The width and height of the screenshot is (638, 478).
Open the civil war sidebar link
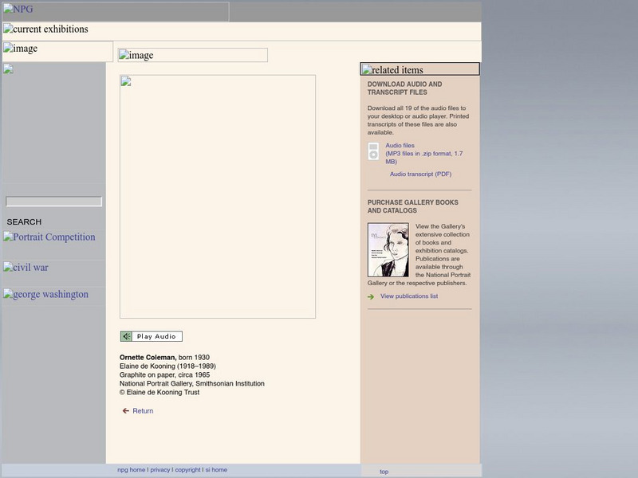point(26,268)
